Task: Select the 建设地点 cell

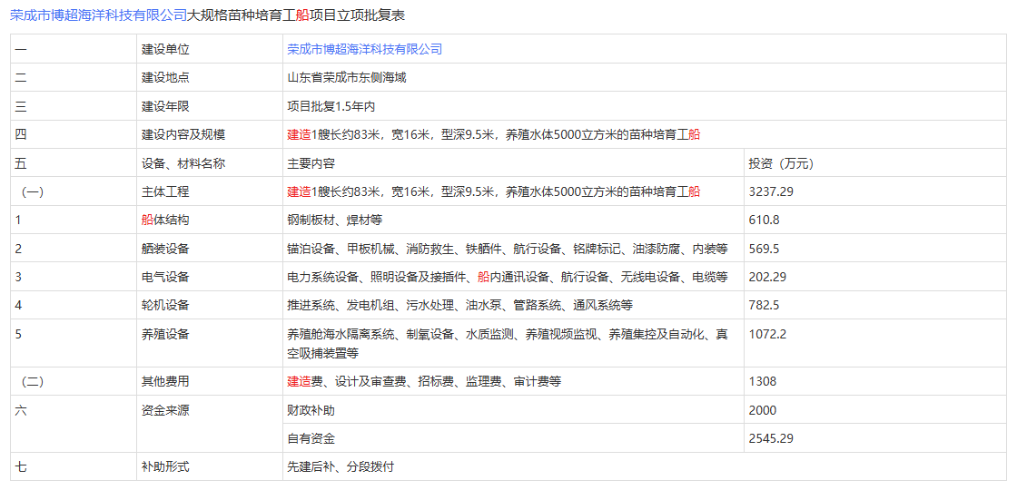Action: pyautogui.click(x=210, y=78)
